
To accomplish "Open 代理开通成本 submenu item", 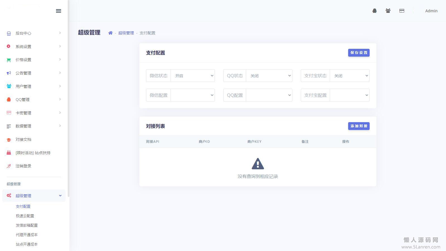I will pyautogui.click(x=27, y=235).
